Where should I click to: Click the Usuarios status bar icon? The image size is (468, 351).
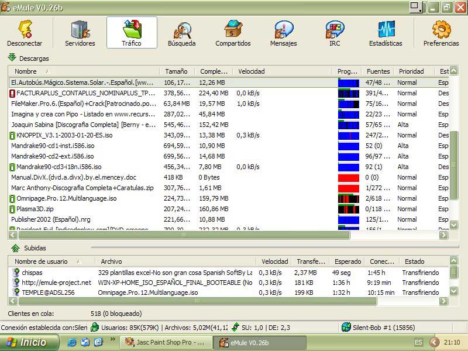[95, 328]
